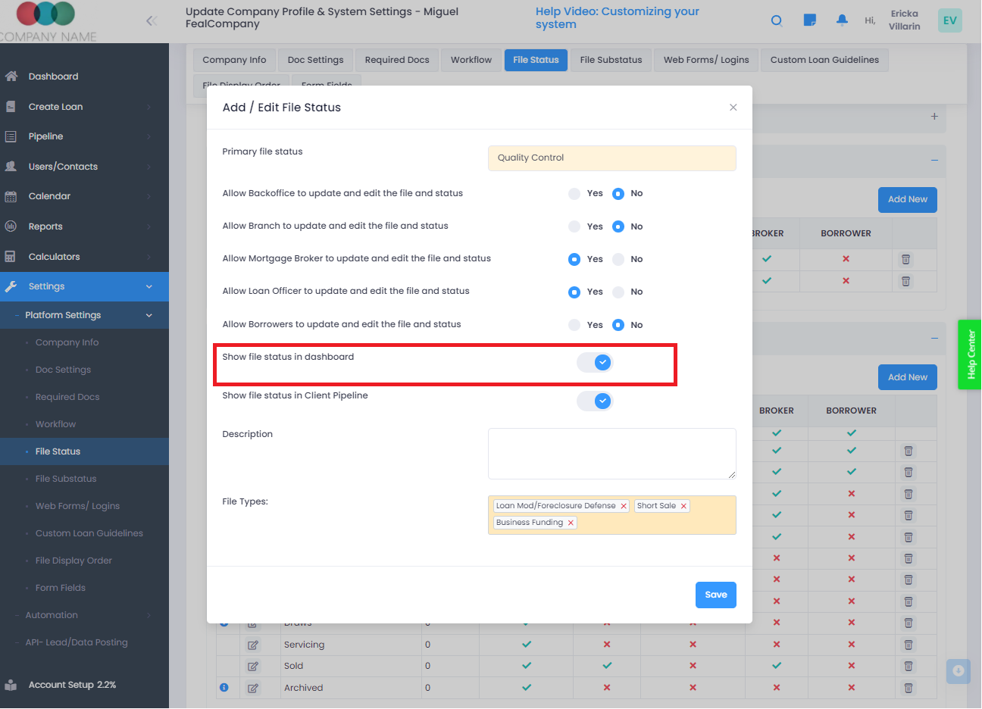Viewport: 982px width, 709px height.
Task: Open the Workflow tab
Action: 471,60
